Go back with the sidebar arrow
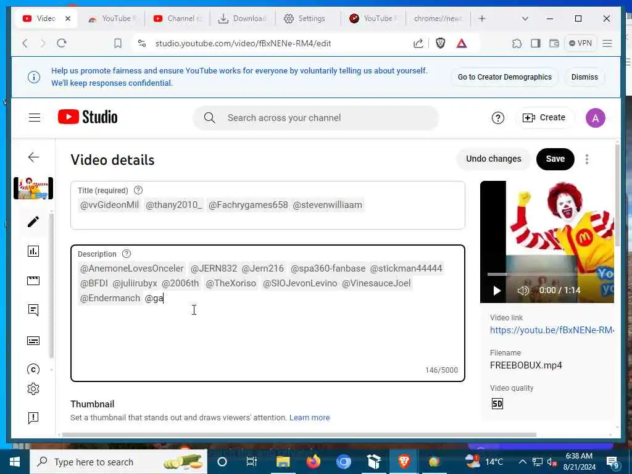The height and width of the screenshot is (474, 632). click(34, 157)
